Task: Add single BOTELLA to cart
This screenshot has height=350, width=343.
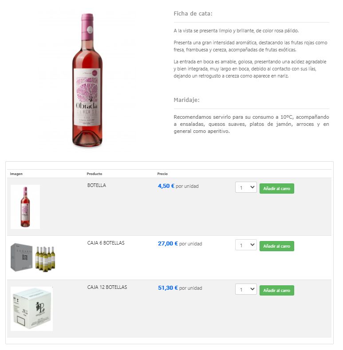Action: coord(276,189)
